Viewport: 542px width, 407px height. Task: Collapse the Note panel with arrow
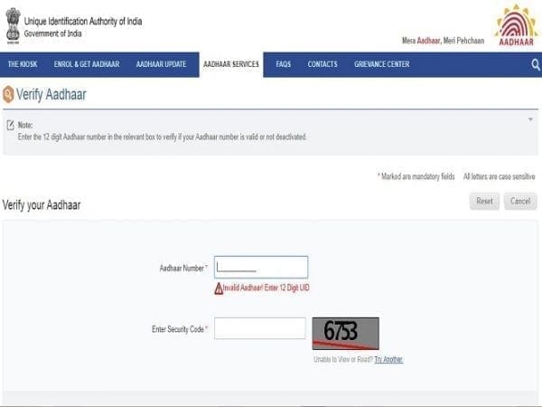[530, 119]
